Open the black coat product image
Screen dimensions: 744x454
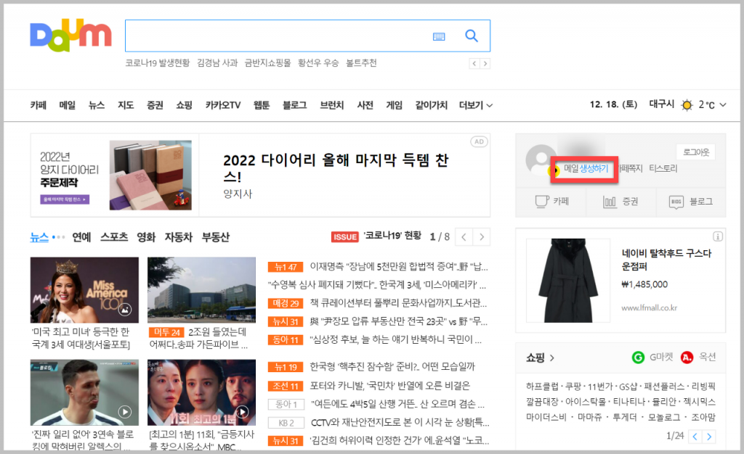click(568, 280)
